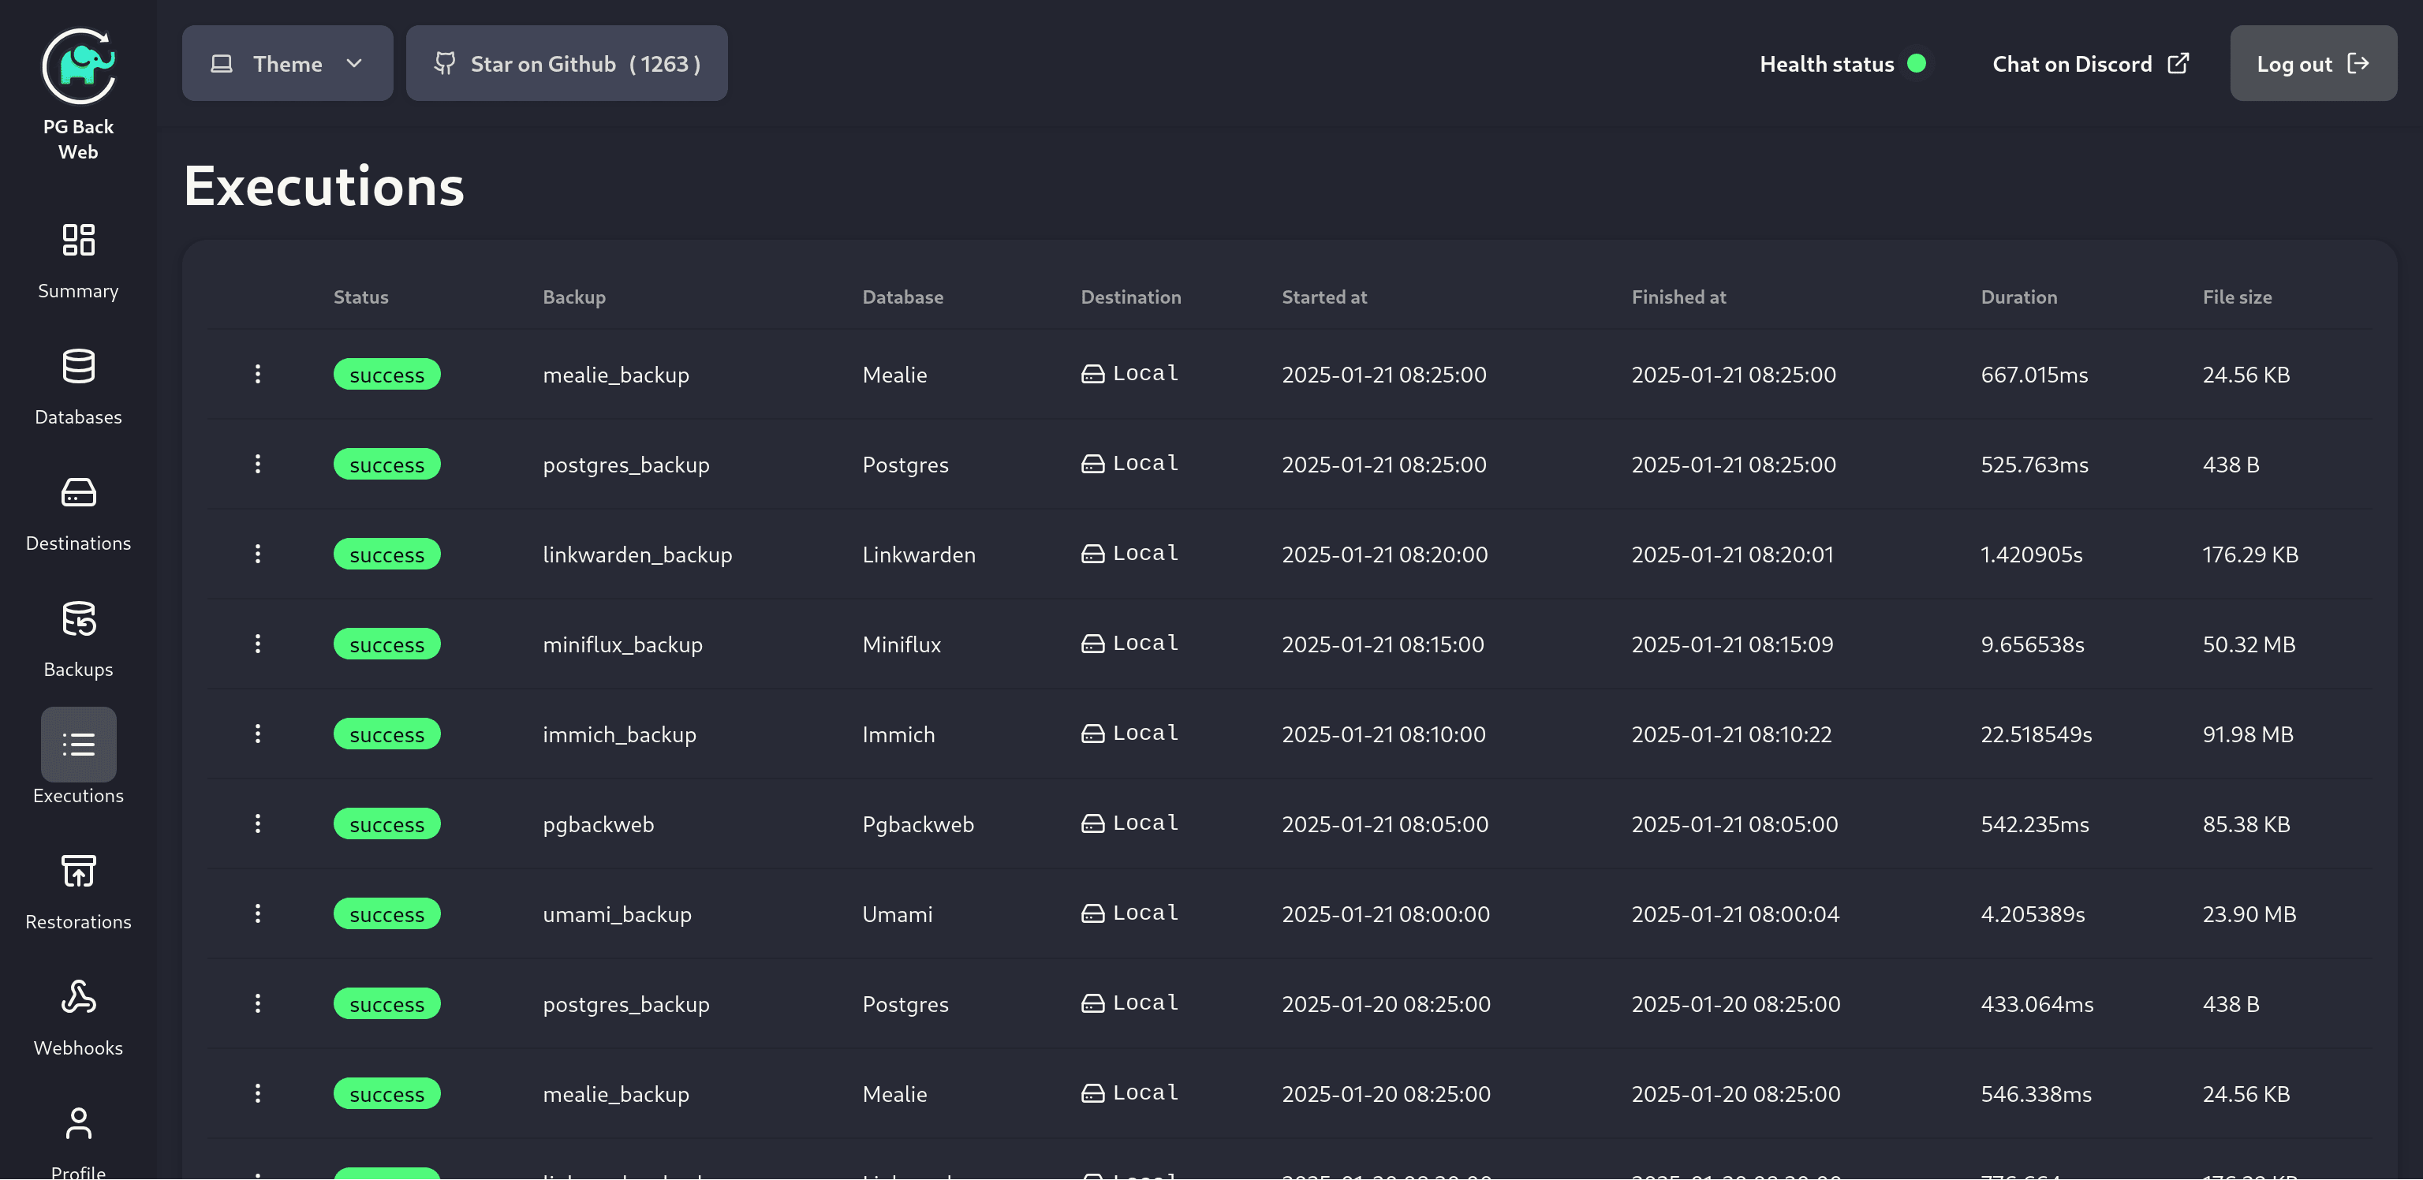Click finished time 2025-01-21 08:15:09
Image resolution: width=2423 pixels, height=1180 pixels.
(1731, 644)
